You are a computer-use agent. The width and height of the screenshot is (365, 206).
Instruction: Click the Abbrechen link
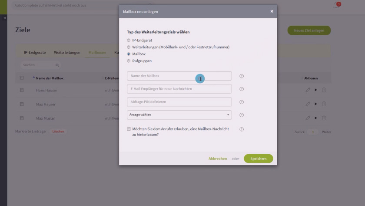(x=218, y=159)
